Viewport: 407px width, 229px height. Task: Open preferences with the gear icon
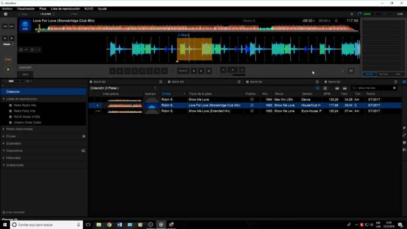coord(352,14)
